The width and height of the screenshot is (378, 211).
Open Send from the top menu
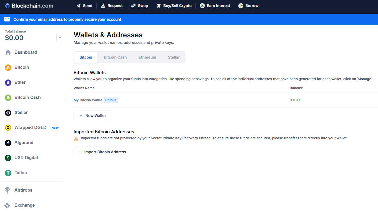point(84,6)
